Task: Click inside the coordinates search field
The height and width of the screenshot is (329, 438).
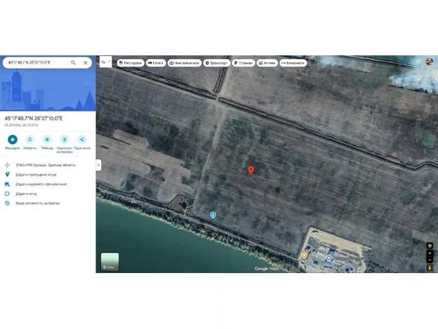Action: point(36,63)
